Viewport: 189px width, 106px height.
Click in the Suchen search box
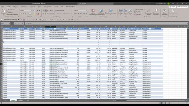pos(95,4)
